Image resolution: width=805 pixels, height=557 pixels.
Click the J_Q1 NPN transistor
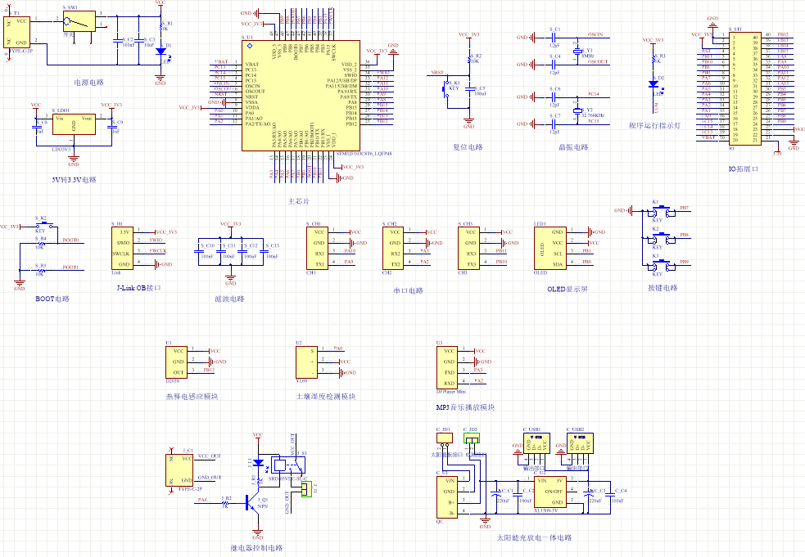coord(254,502)
